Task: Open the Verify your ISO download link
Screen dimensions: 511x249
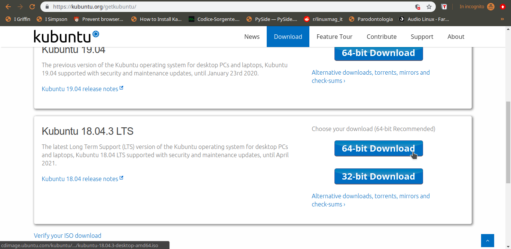Action: 68,236
